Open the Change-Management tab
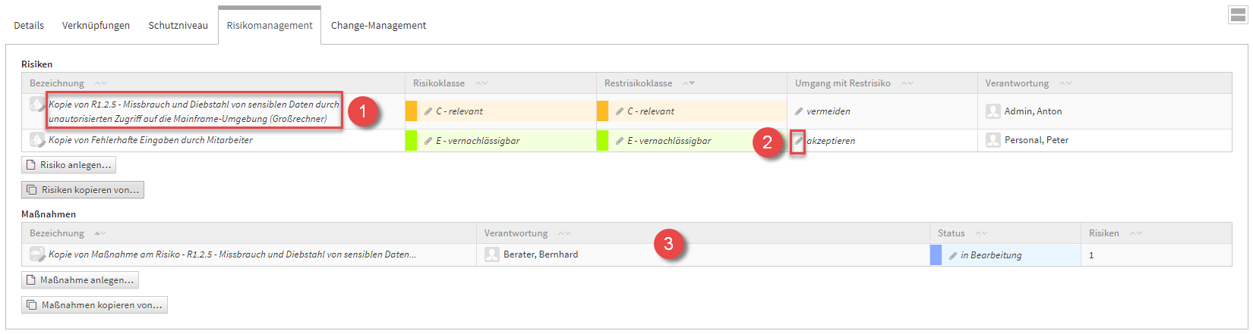The image size is (1253, 334). (378, 26)
